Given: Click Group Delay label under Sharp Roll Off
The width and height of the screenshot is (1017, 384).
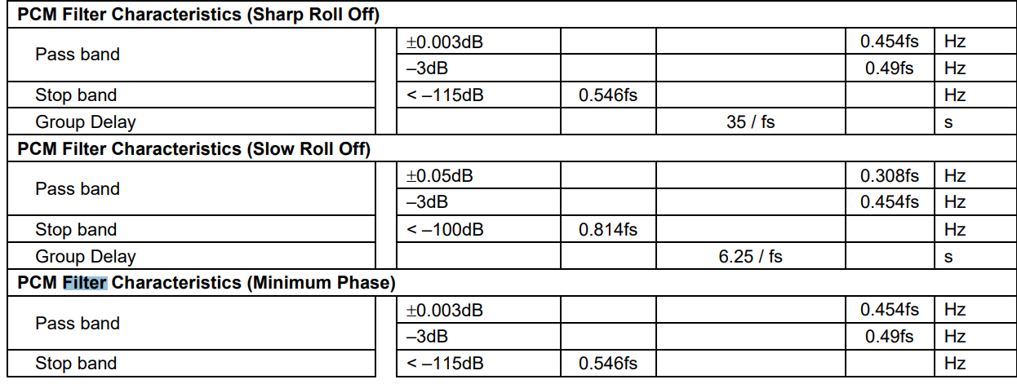Looking at the screenshot, I should [x=86, y=122].
